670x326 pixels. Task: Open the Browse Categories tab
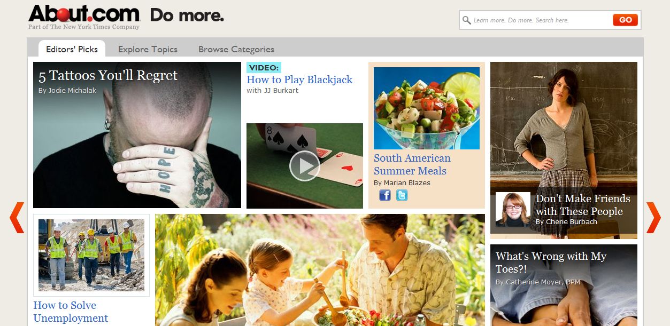236,49
